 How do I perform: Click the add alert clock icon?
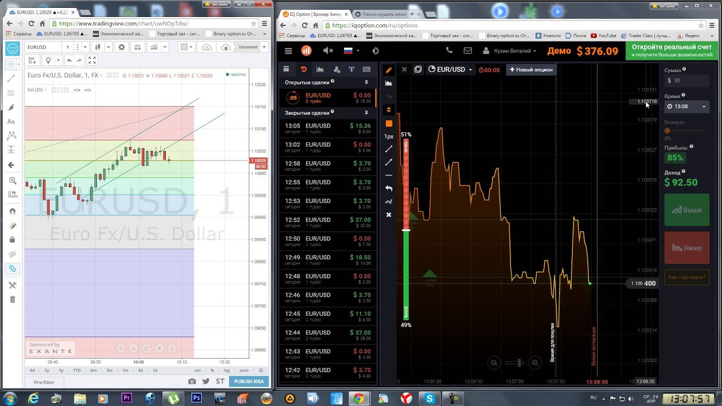point(32,60)
